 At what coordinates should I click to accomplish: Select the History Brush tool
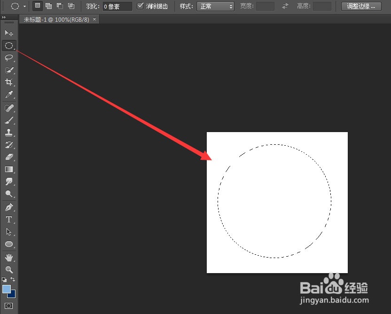(9, 145)
